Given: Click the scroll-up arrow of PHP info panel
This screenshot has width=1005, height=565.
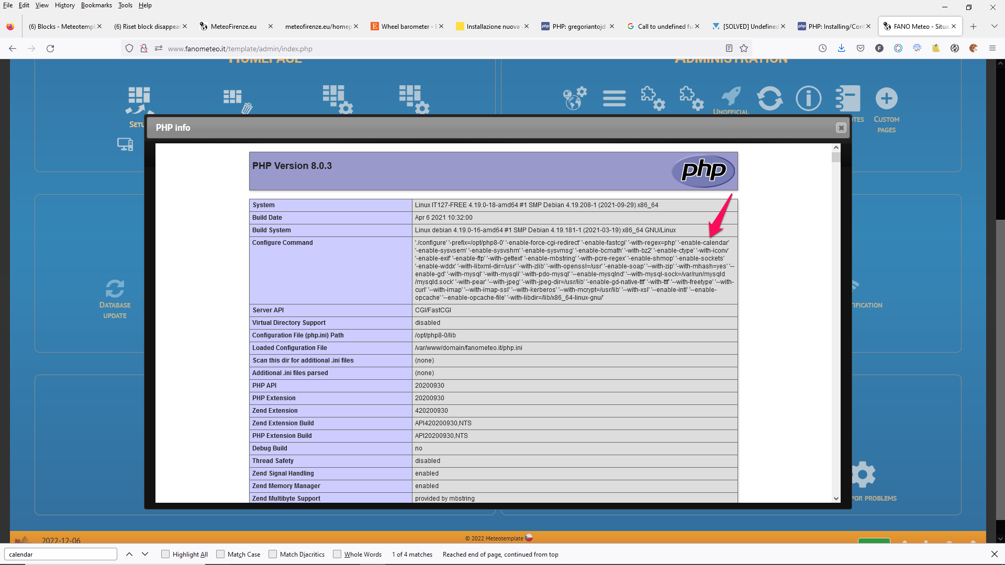Looking at the screenshot, I should click(836, 148).
